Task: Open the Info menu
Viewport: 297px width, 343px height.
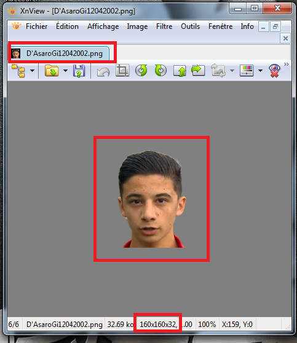Action: coord(247,26)
